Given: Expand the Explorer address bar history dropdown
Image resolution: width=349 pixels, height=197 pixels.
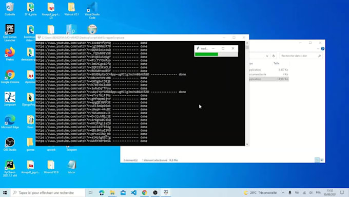Looking at the screenshot, I should pos(267,56).
